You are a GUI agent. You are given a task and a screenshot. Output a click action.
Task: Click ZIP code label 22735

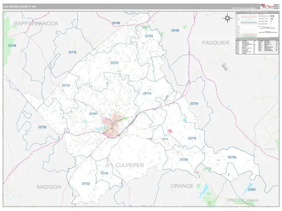point(42,127)
